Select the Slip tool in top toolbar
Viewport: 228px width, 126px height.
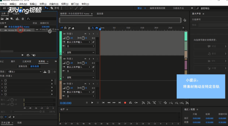pyautogui.click(x=57, y=8)
